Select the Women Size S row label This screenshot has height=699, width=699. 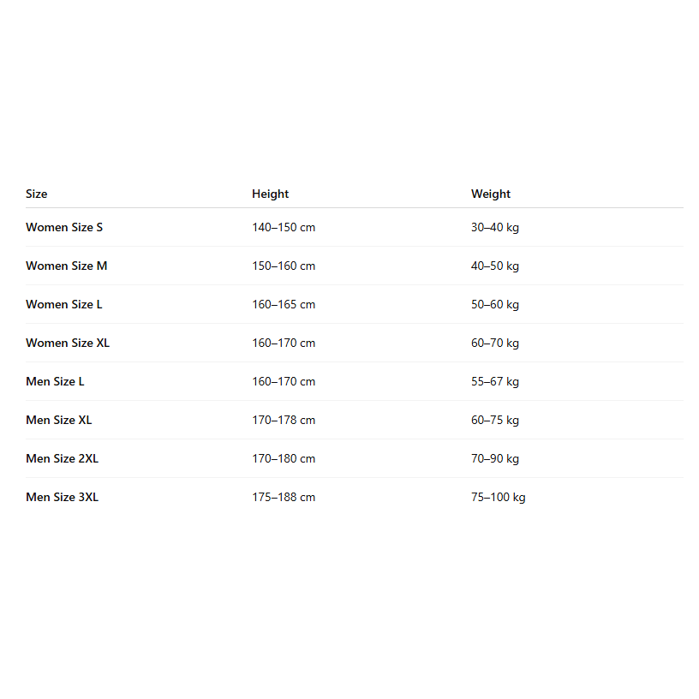coord(64,228)
